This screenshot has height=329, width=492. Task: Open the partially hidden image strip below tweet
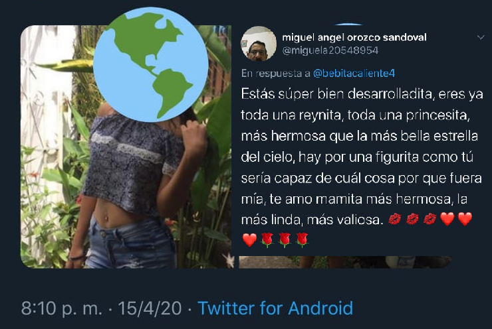[x=345, y=262]
